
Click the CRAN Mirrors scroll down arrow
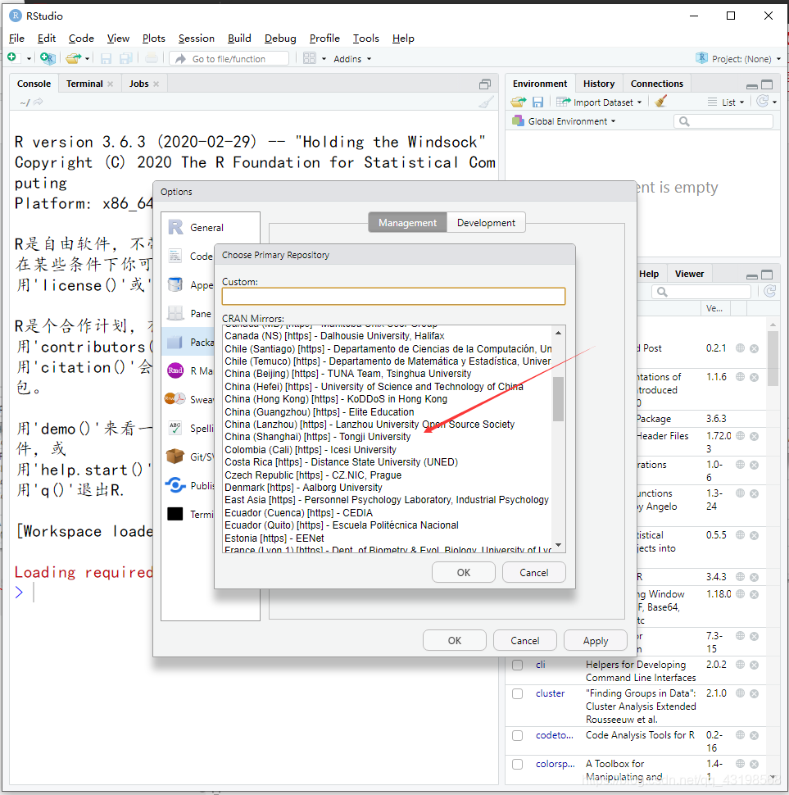coord(558,545)
